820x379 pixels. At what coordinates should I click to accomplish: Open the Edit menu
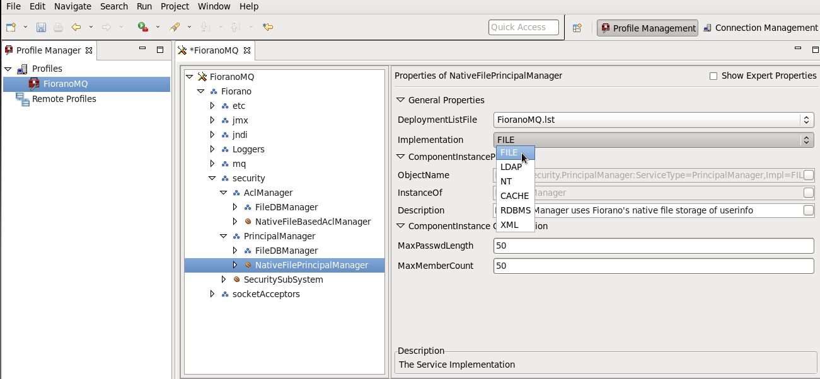pos(37,6)
